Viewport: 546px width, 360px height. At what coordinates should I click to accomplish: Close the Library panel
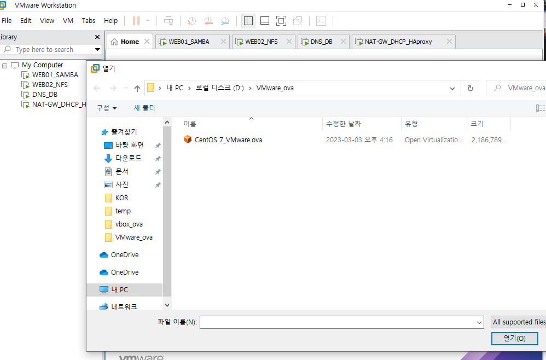pos(97,37)
